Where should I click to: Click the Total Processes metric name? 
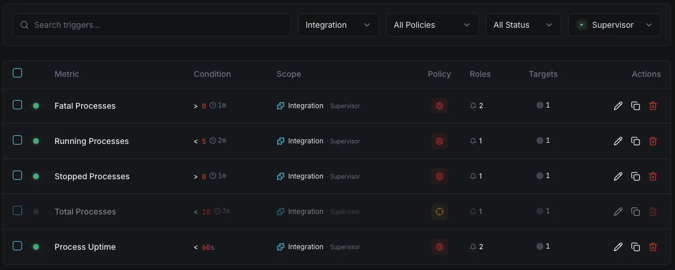point(85,211)
